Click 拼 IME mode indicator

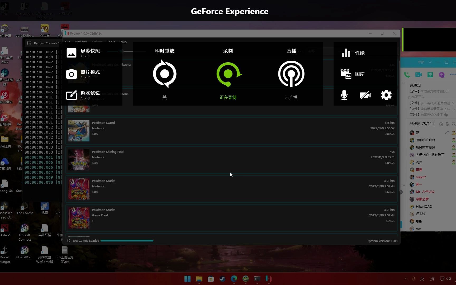coord(432,279)
